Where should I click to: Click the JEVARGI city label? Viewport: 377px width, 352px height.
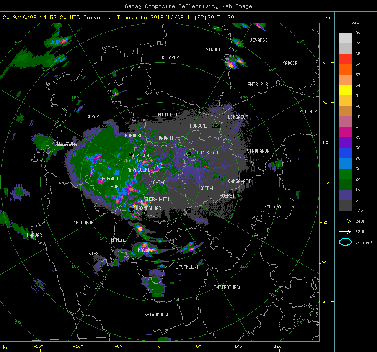[x=258, y=40]
